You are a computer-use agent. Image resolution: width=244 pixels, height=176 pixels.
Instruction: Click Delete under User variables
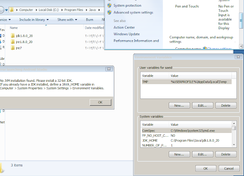(226, 106)
